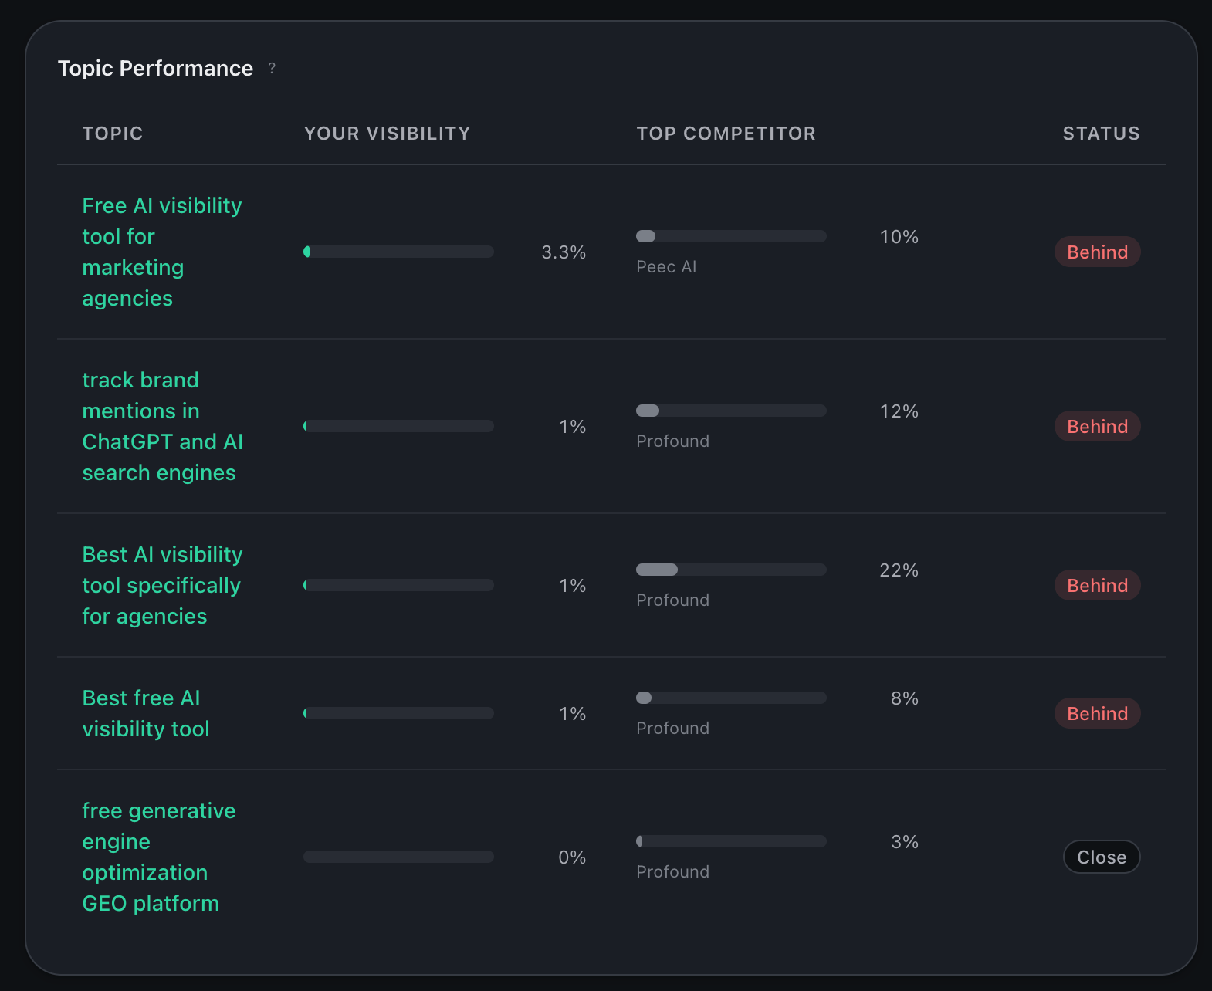Click the TOPIC column header
Image resolution: width=1212 pixels, height=991 pixels.
coord(113,134)
